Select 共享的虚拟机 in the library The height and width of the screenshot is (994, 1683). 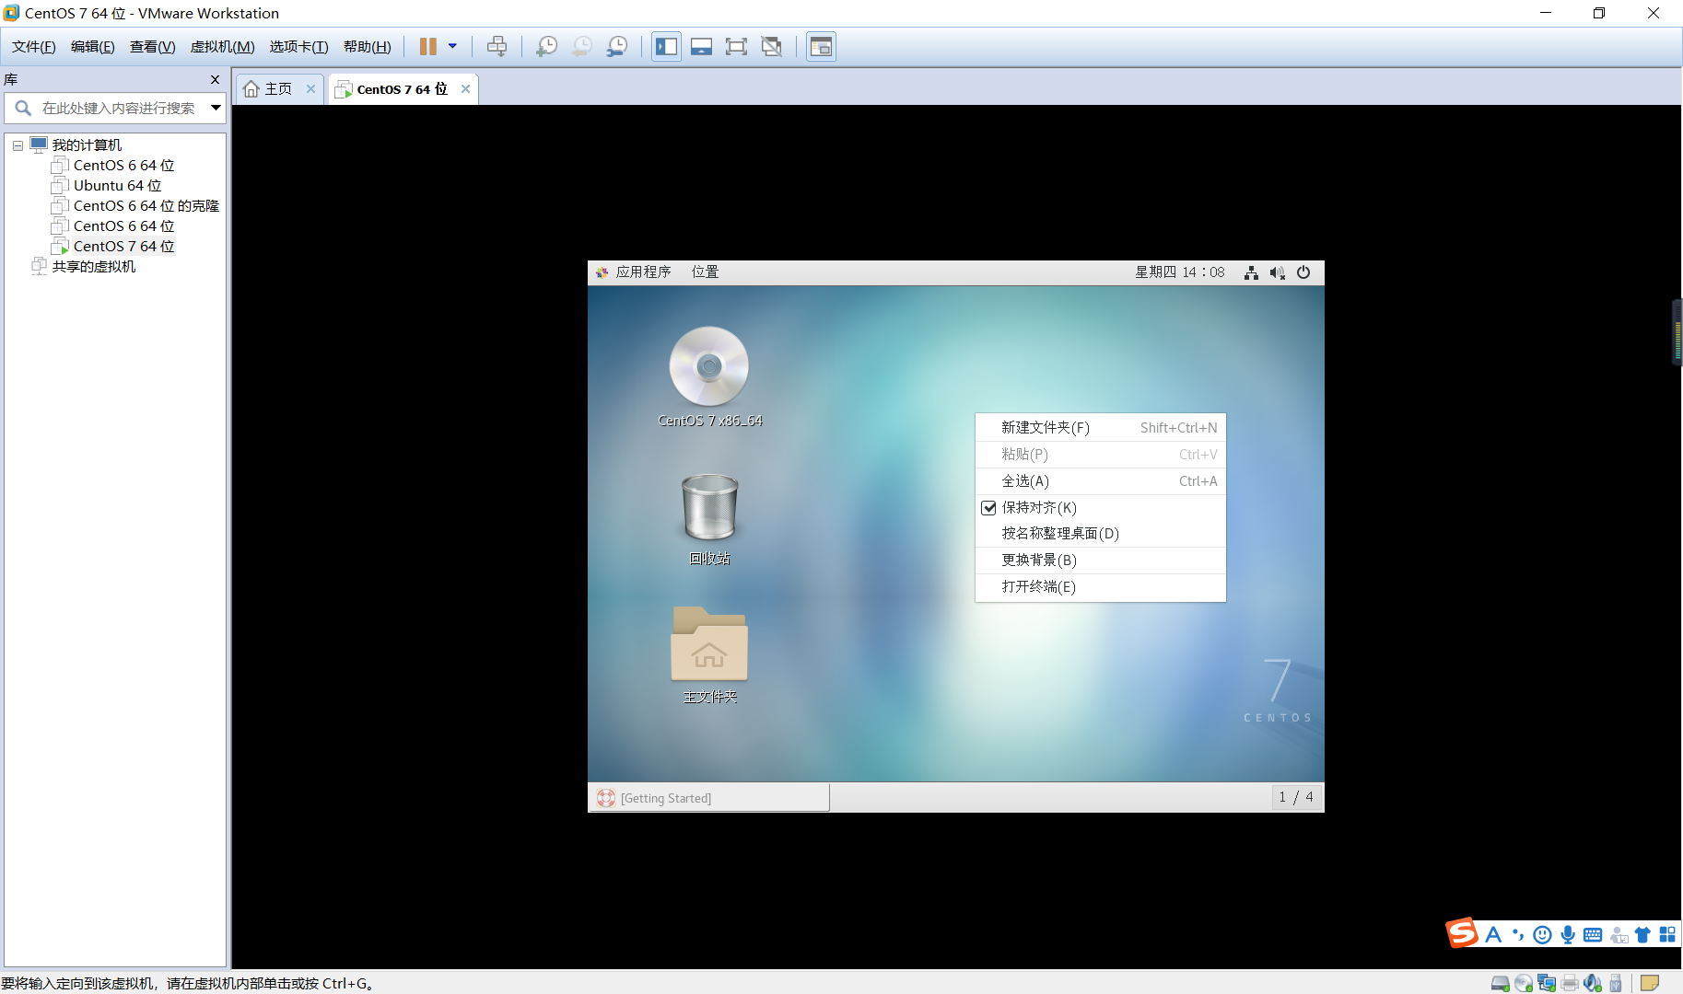[x=93, y=267]
